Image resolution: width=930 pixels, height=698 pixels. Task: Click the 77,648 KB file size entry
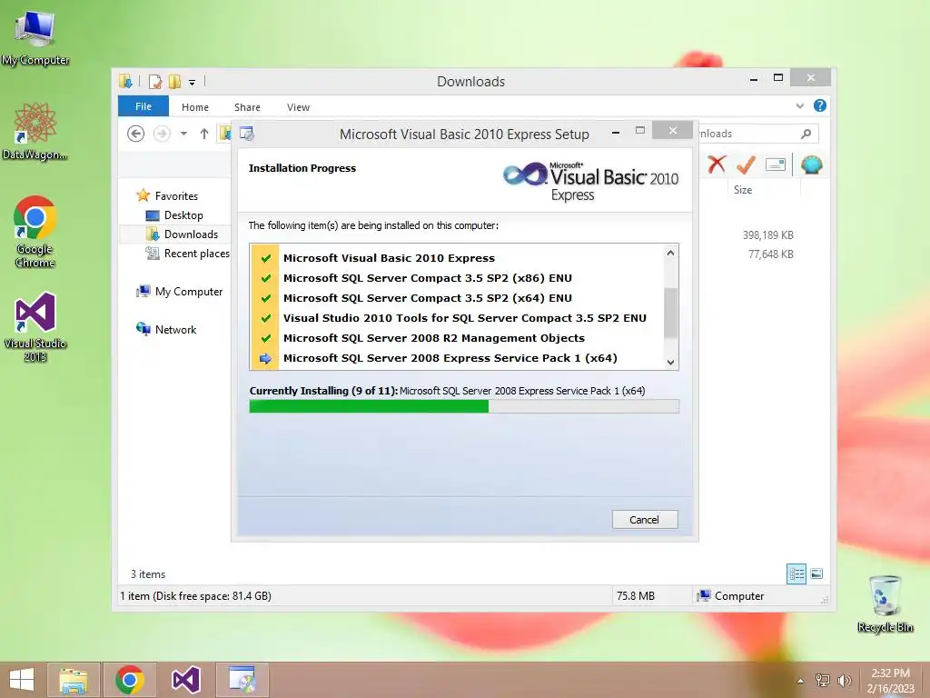770,254
